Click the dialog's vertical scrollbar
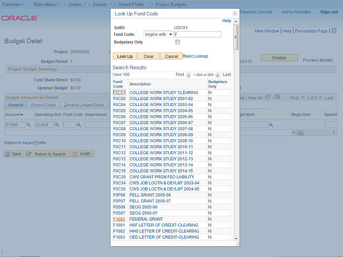Viewport: 343px width, 257px height. (236, 134)
